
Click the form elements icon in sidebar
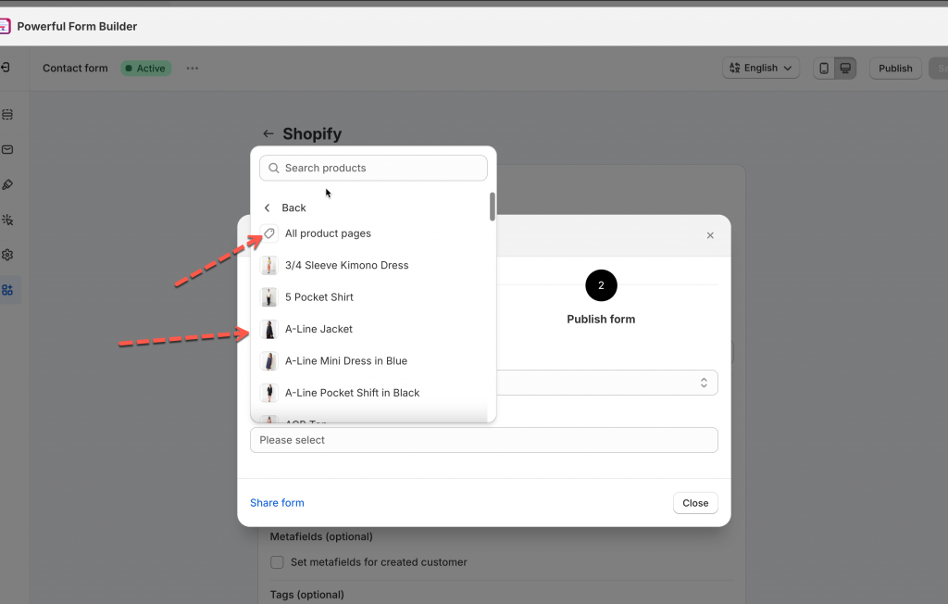click(7, 115)
